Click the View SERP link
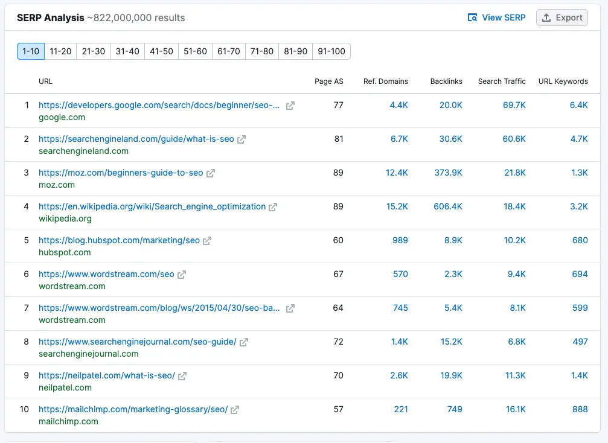 tap(497, 18)
